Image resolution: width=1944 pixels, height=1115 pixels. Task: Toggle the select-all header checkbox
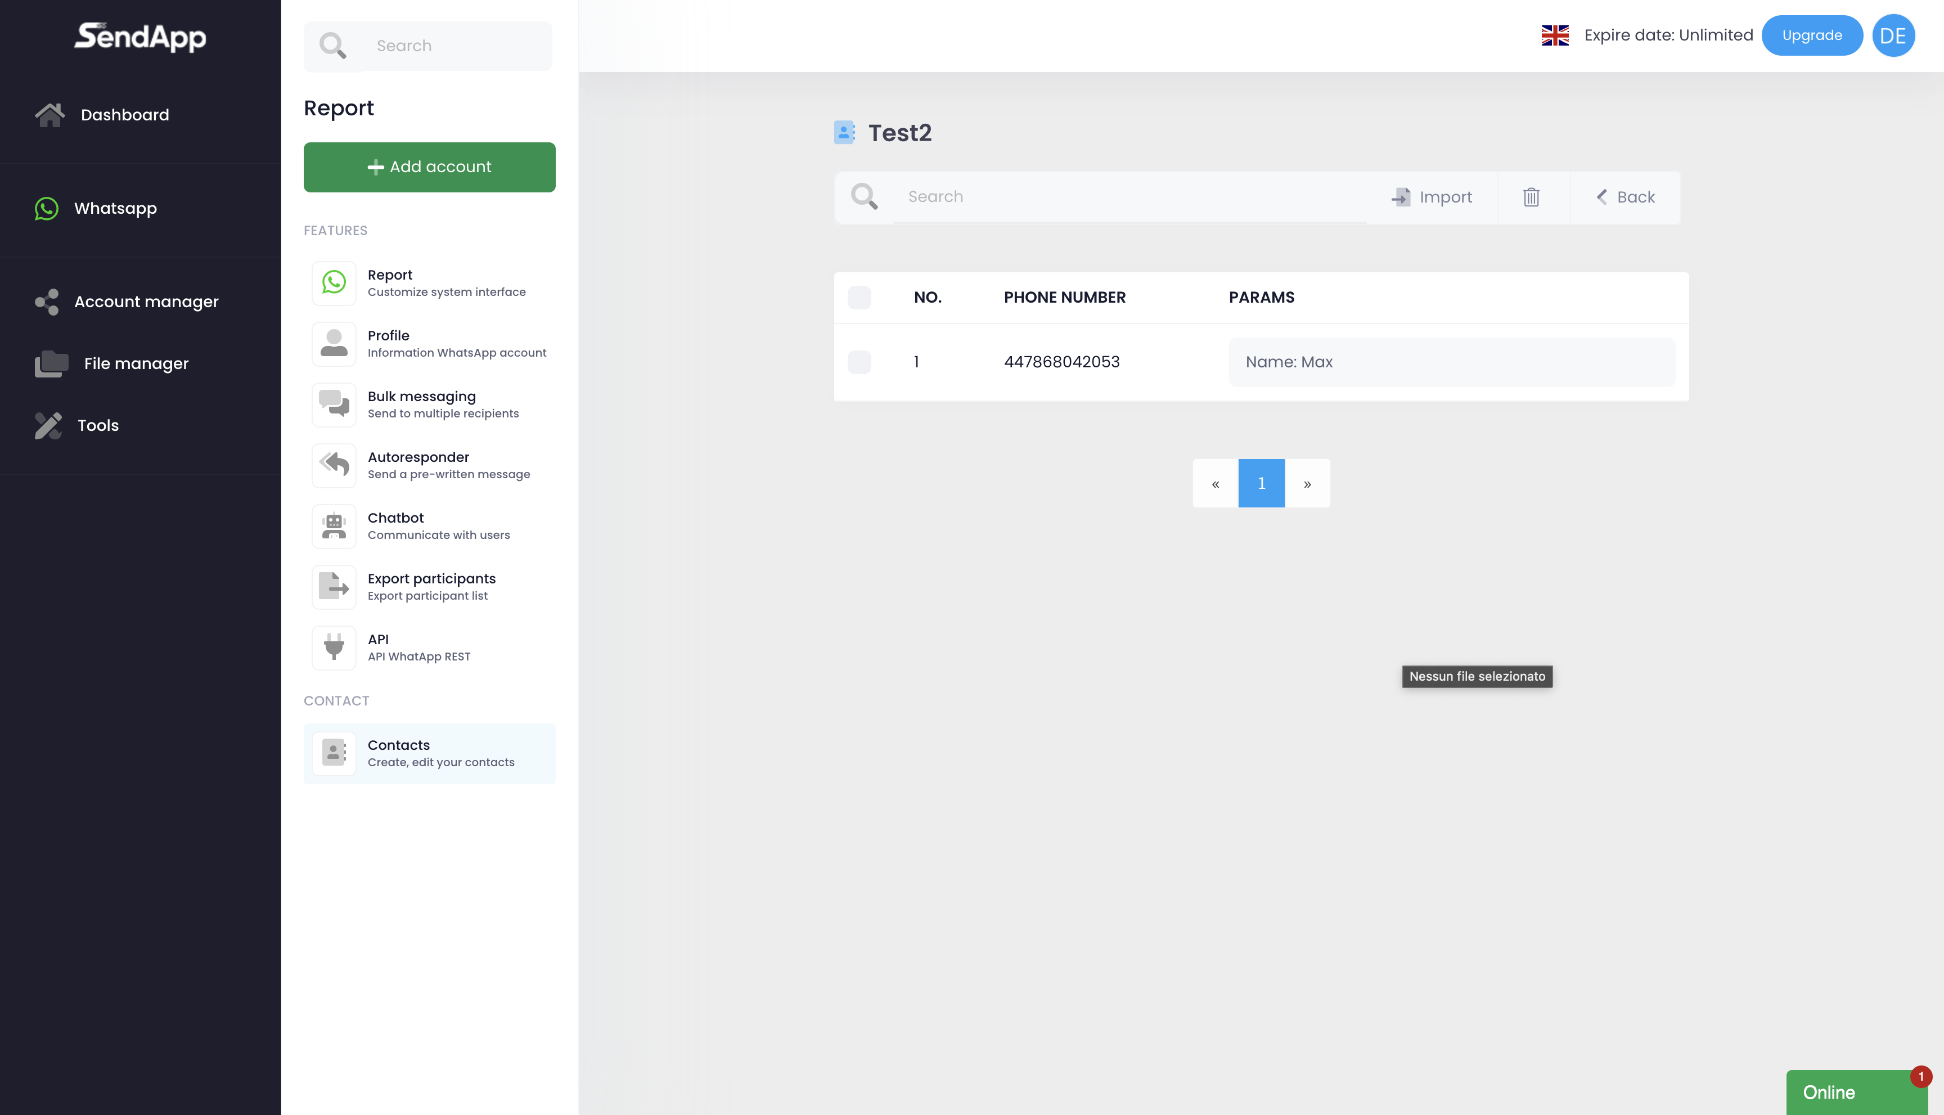859,297
